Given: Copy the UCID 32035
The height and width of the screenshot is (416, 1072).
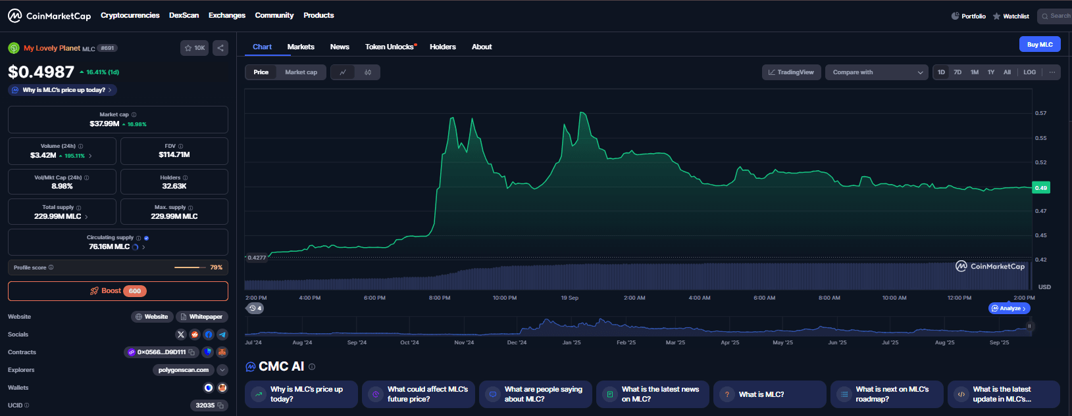Looking at the screenshot, I should [220, 405].
